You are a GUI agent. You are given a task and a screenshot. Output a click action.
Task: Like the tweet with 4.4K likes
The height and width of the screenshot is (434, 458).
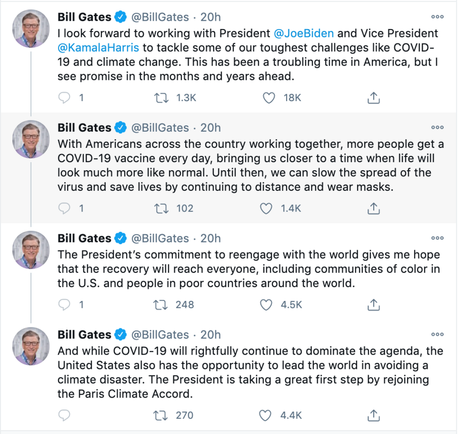coord(266,415)
